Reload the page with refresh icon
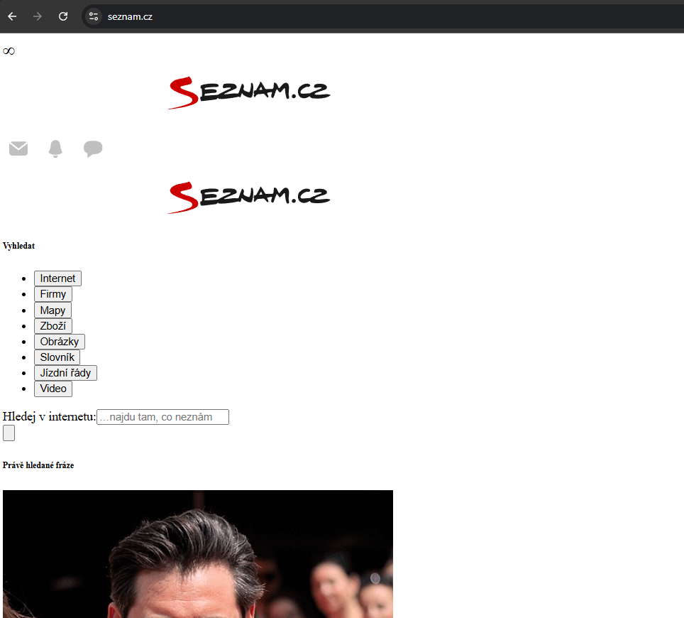The height and width of the screenshot is (618, 684). click(63, 16)
